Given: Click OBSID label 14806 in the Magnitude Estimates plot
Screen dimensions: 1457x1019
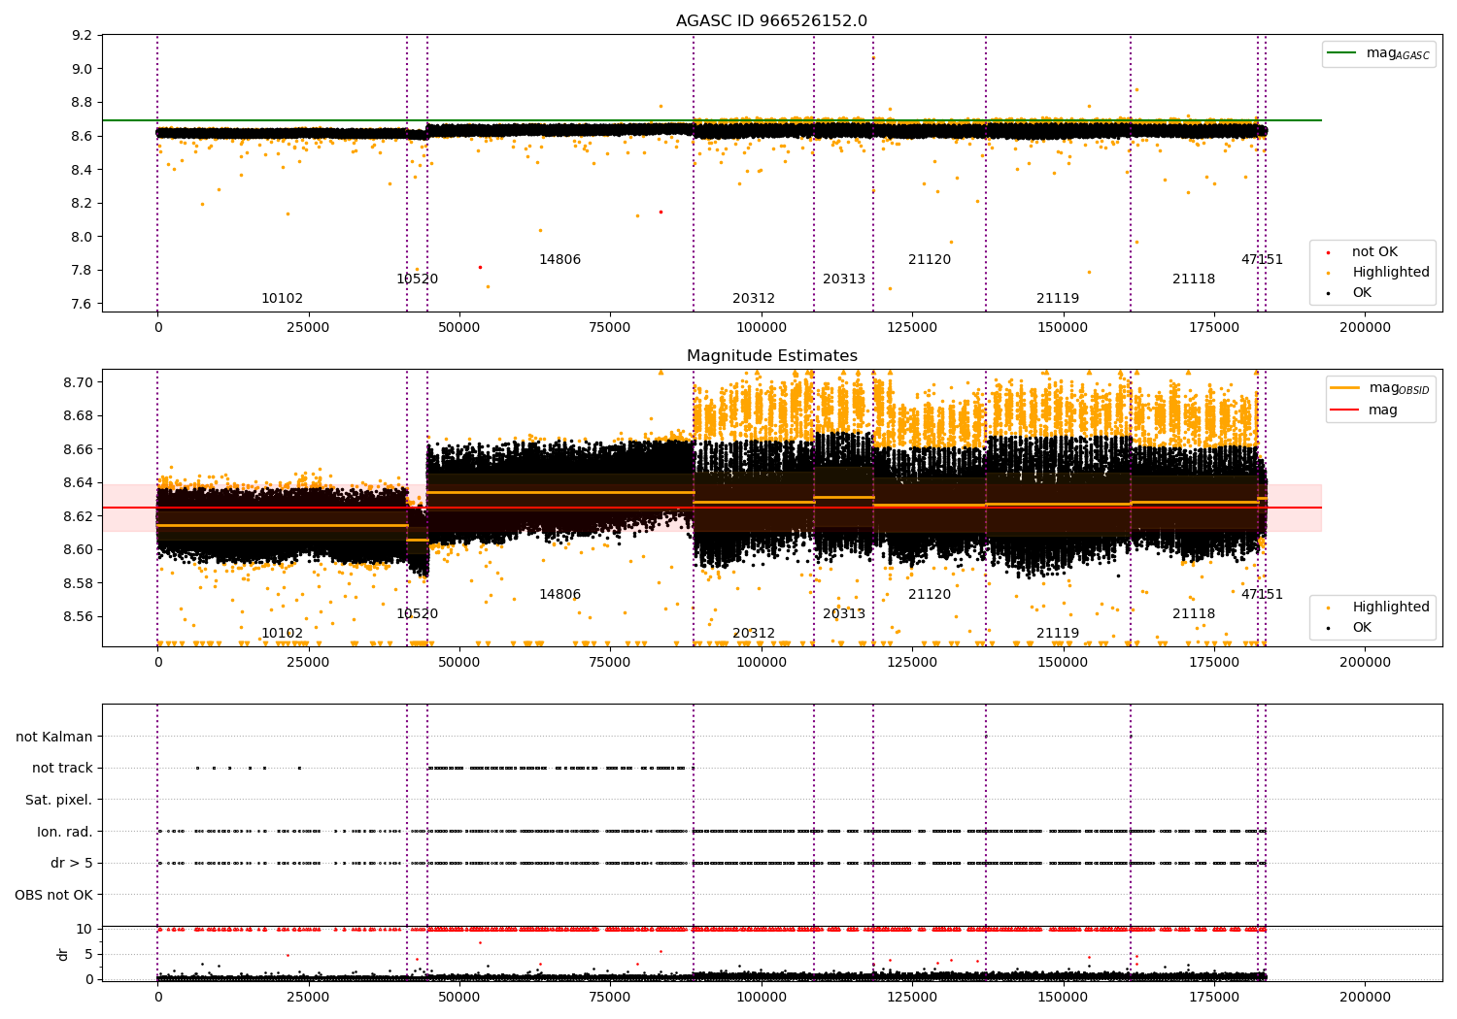Looking at the screenshot, I should (559, 595).
